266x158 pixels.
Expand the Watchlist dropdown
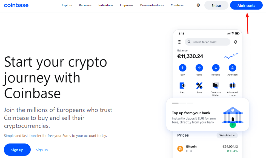227,135
